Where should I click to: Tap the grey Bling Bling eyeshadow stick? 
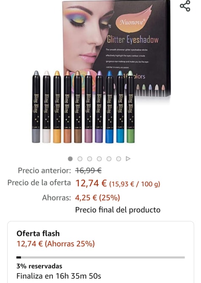[36, 107]
